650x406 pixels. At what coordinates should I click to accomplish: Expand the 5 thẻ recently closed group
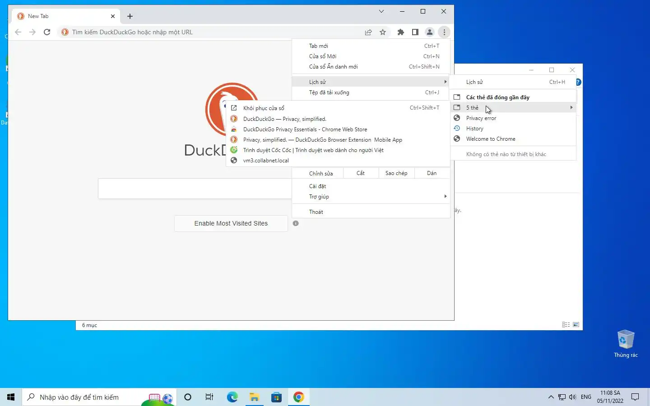(513, 107)
